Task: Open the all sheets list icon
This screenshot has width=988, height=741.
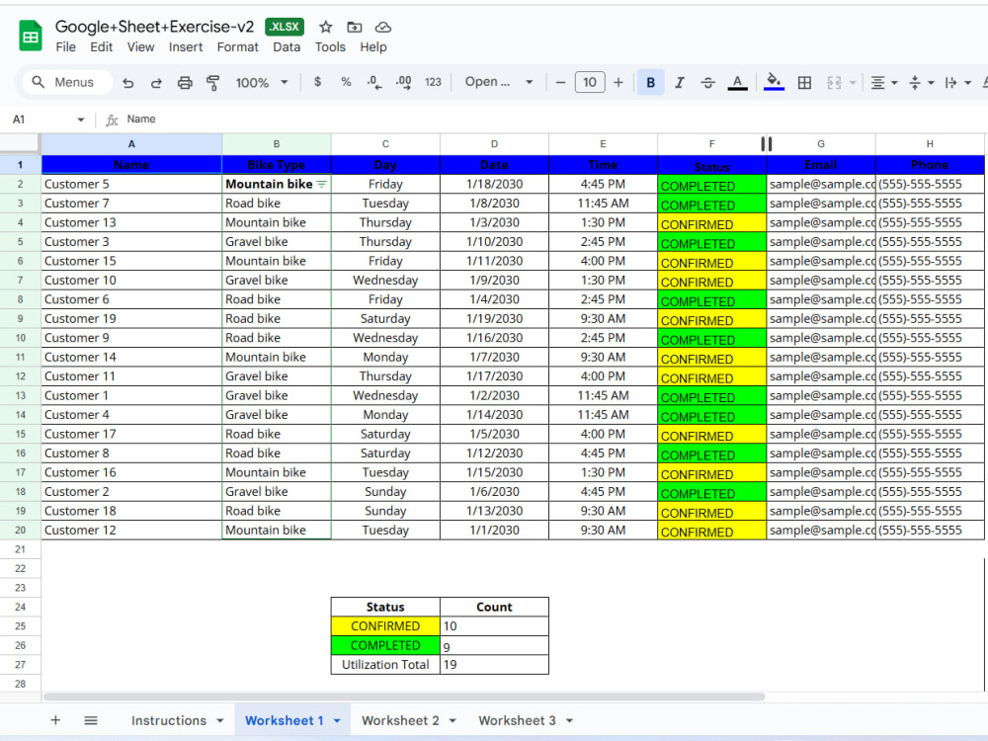Action: [91, 720]
